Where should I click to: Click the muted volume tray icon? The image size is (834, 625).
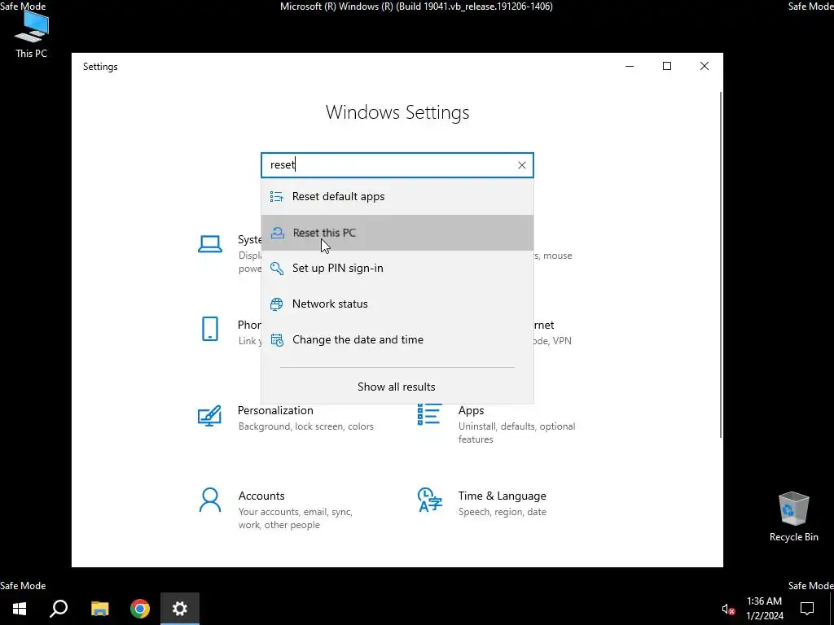(728, 609)
